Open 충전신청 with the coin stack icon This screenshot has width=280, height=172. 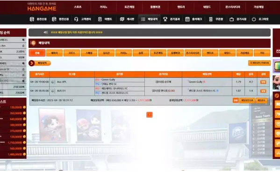(38, 19)
